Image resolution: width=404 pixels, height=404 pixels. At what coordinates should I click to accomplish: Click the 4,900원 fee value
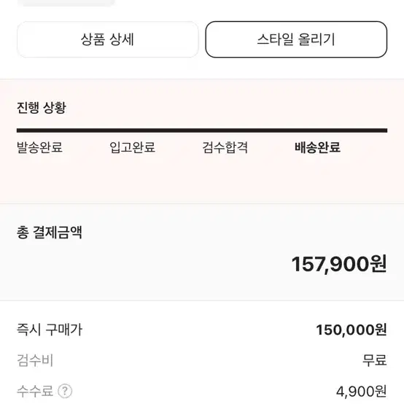[361, 392]
